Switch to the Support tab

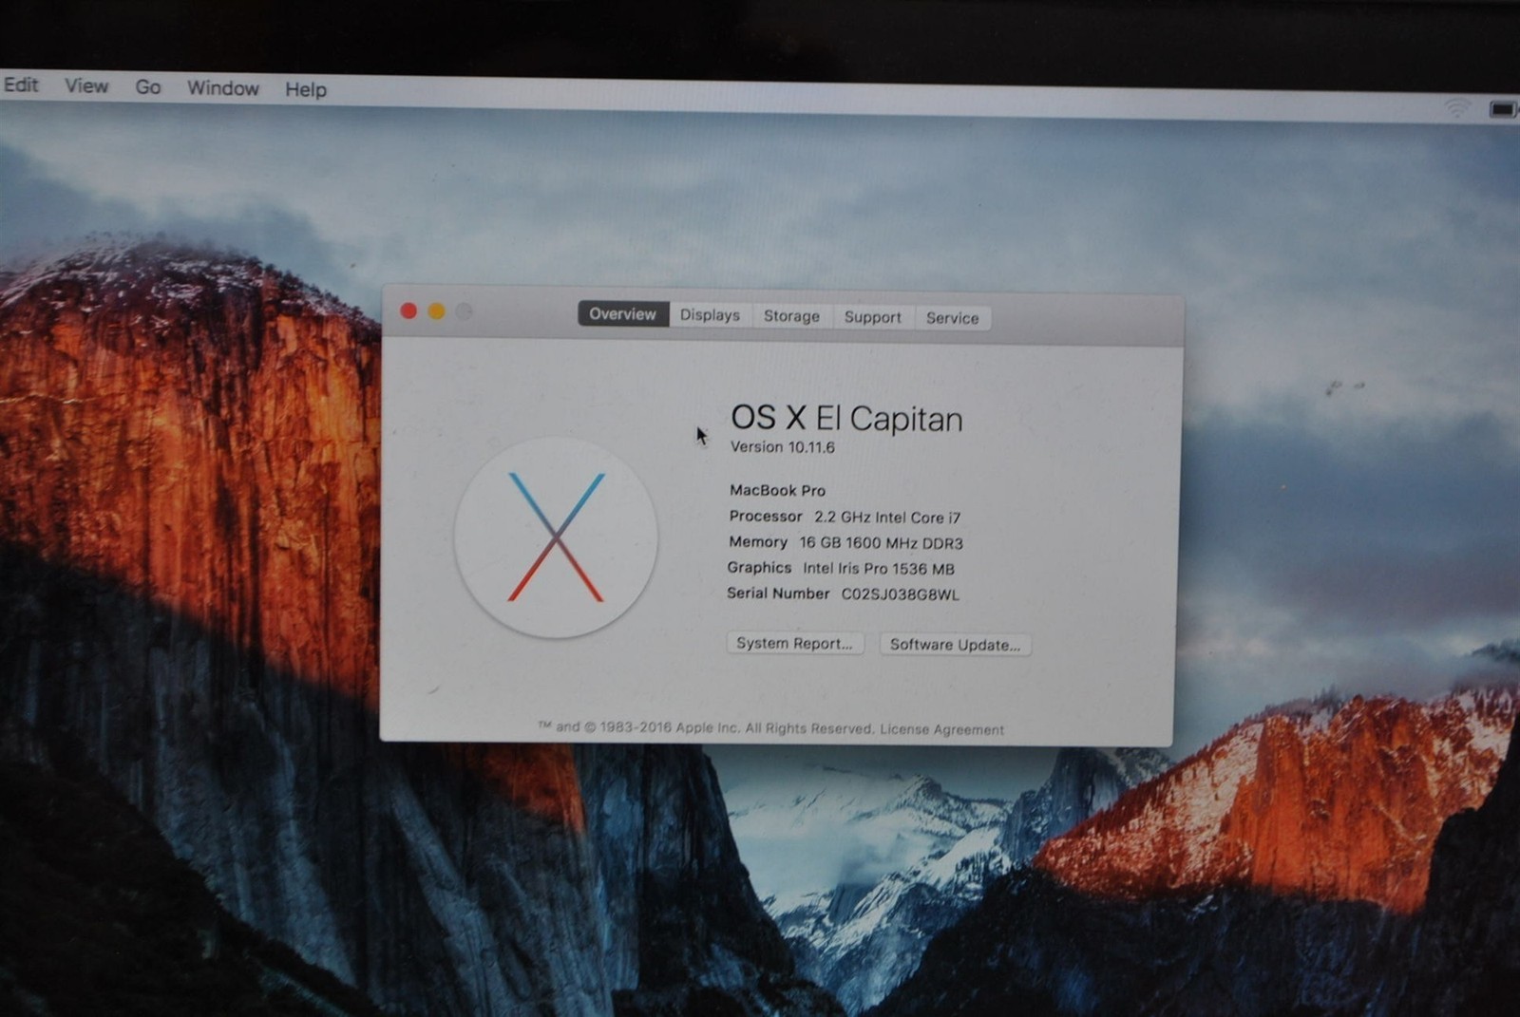click(872, 317)
